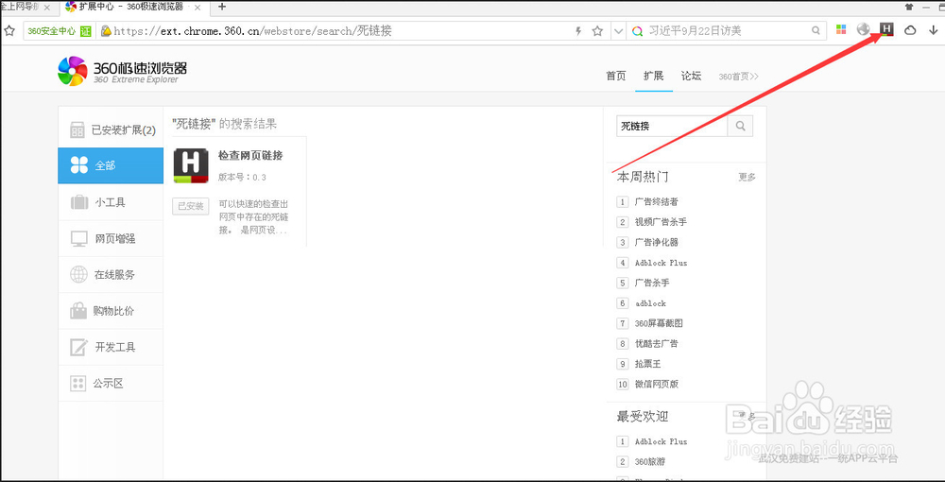Open the downloads arrow icon
Viewport: 945px width, 482px height.
tap(934, 30)
